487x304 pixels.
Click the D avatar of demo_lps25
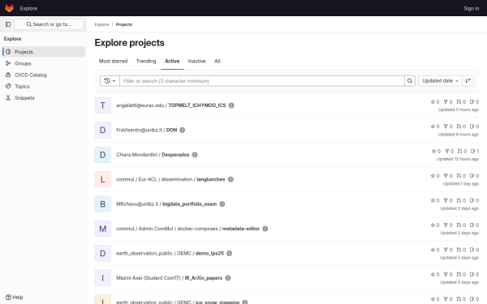tap(103, 254)
